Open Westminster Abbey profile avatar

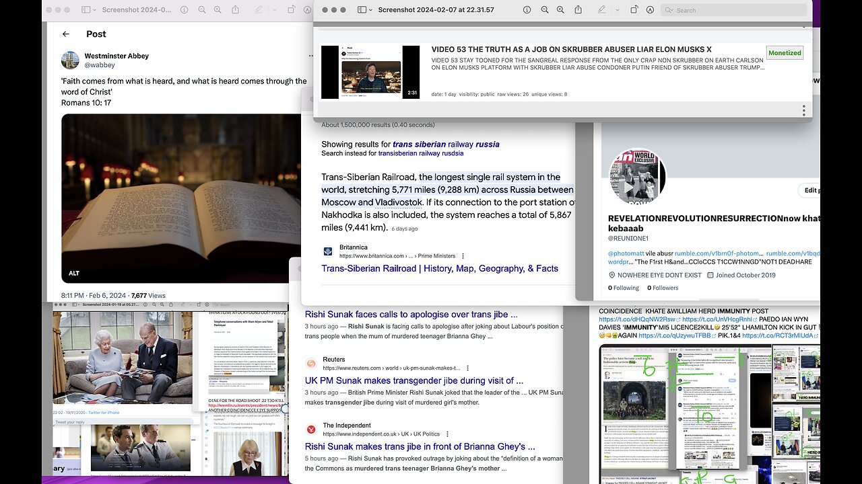coord(70,60)
